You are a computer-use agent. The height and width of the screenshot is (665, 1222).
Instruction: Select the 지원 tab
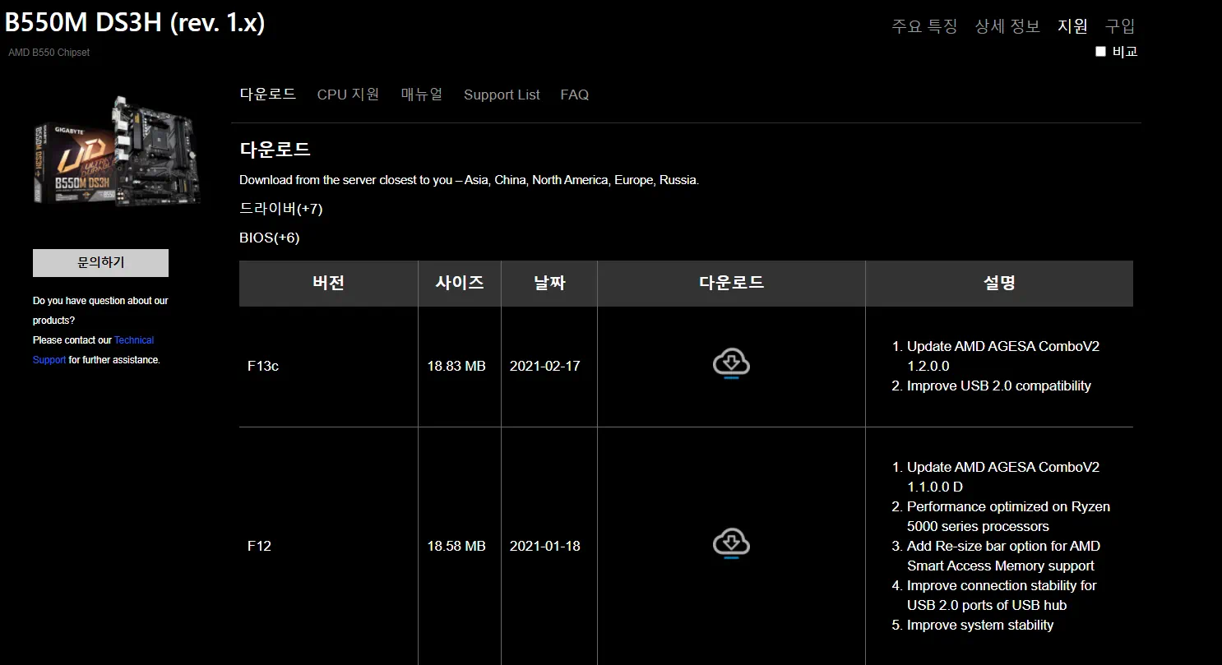pos(1072,26)
